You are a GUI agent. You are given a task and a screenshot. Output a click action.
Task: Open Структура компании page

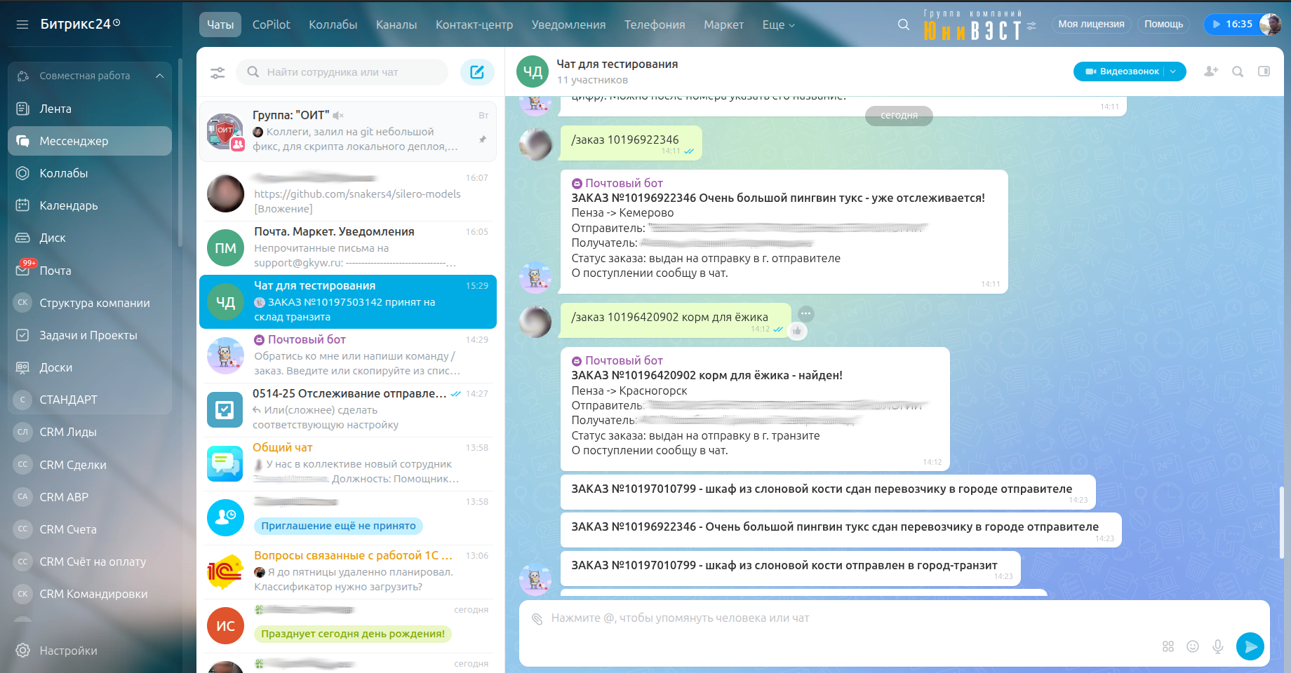(x=90, y=303)
